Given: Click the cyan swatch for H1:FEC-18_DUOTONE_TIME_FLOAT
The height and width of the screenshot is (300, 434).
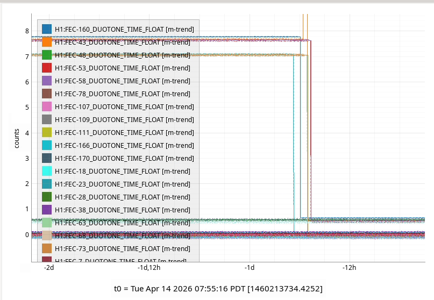Looking at the screenshot, I should click(x=47, y=172).
